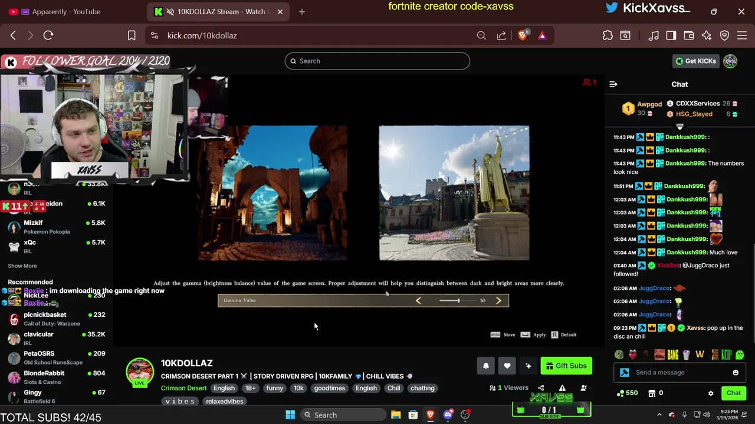Image resolution: width=755 pixels, height=424 pixels.
Task: Open a new browser tab
Action: tap(301, 12)
